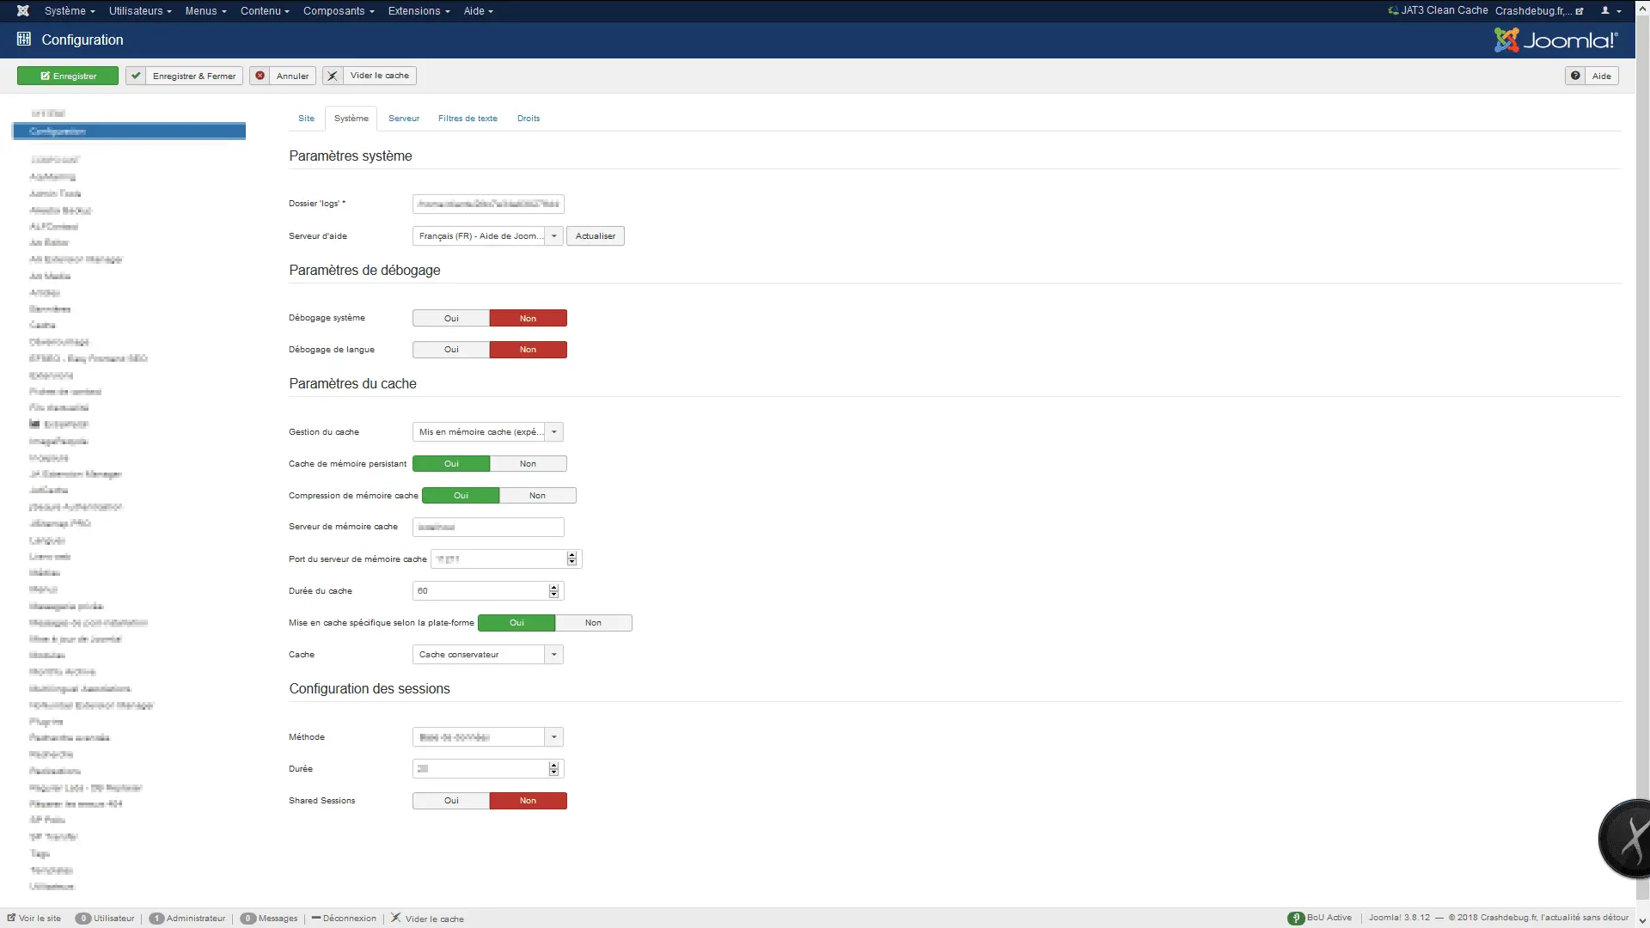Image resolution: width=1650 pixels, height=928 pixels.
Task: Click the Déconnexion footer link
Action: [x=344, y=919]
